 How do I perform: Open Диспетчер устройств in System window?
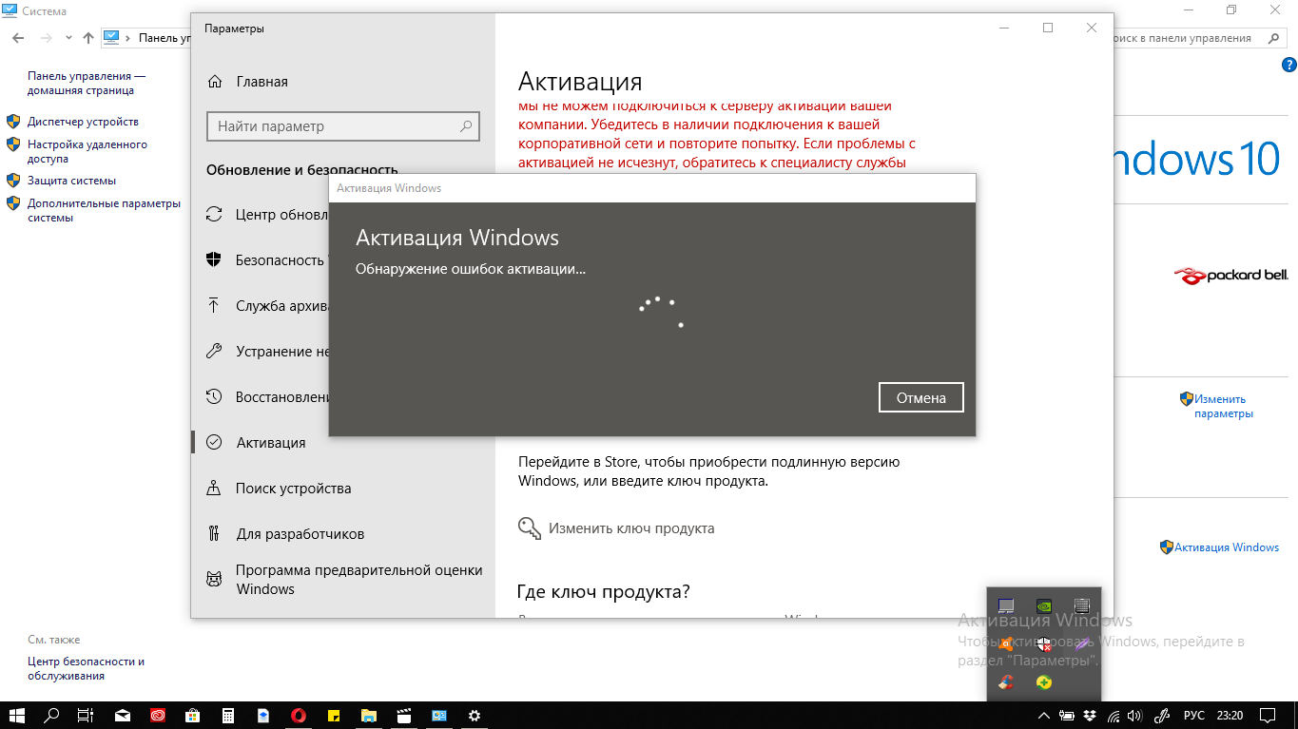click(x=83, y=122)
